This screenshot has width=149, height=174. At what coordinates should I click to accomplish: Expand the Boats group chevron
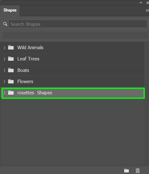[x=4, y=70]
